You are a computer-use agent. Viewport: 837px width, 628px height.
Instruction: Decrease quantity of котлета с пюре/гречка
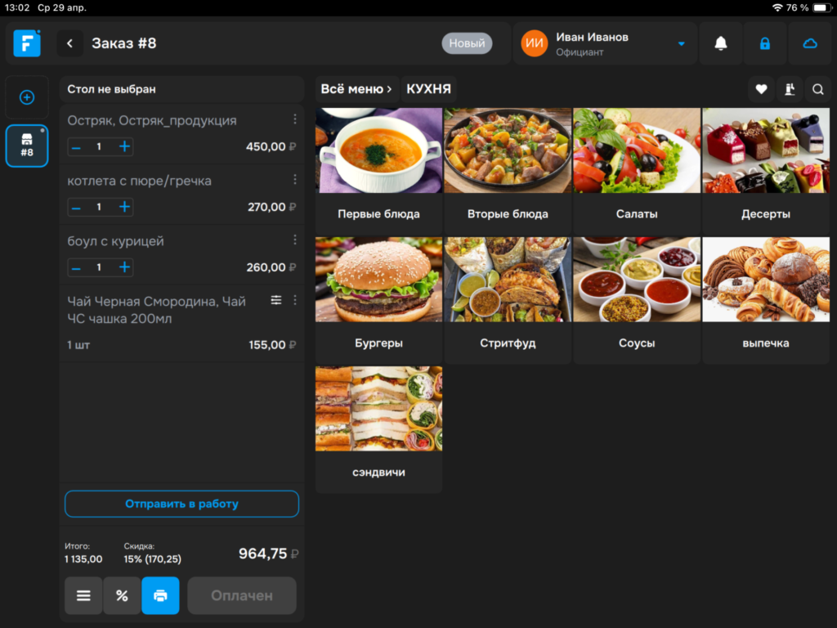point(76,207)
